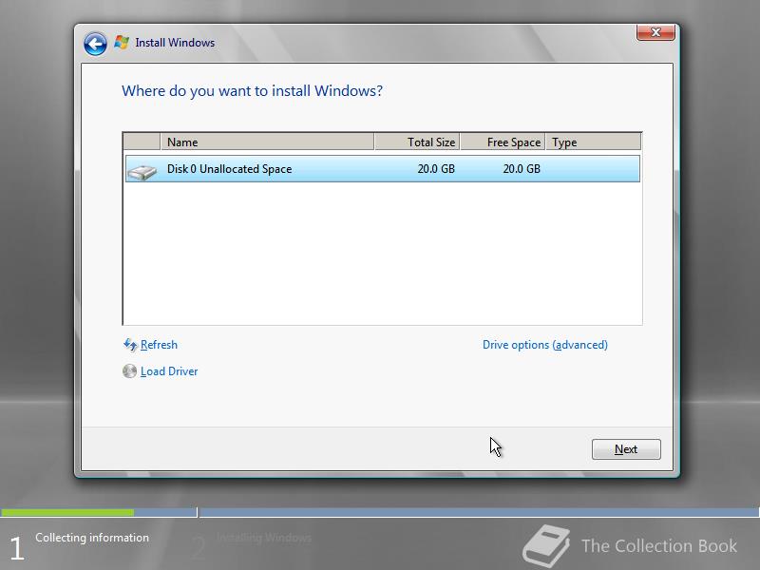
Task: Click the Collecting information step label
Action: (x=92, y=538)
